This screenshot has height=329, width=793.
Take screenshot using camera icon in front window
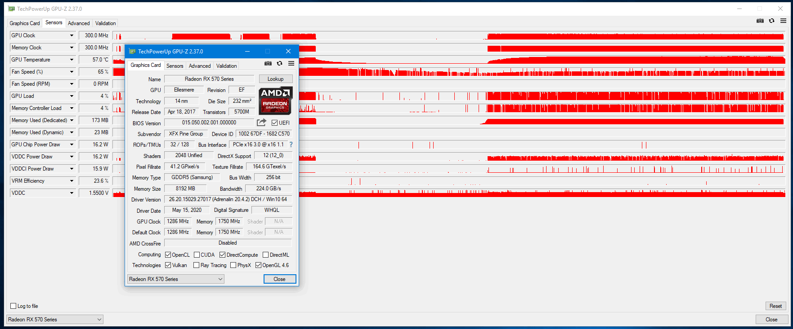[x=268, y=64]
